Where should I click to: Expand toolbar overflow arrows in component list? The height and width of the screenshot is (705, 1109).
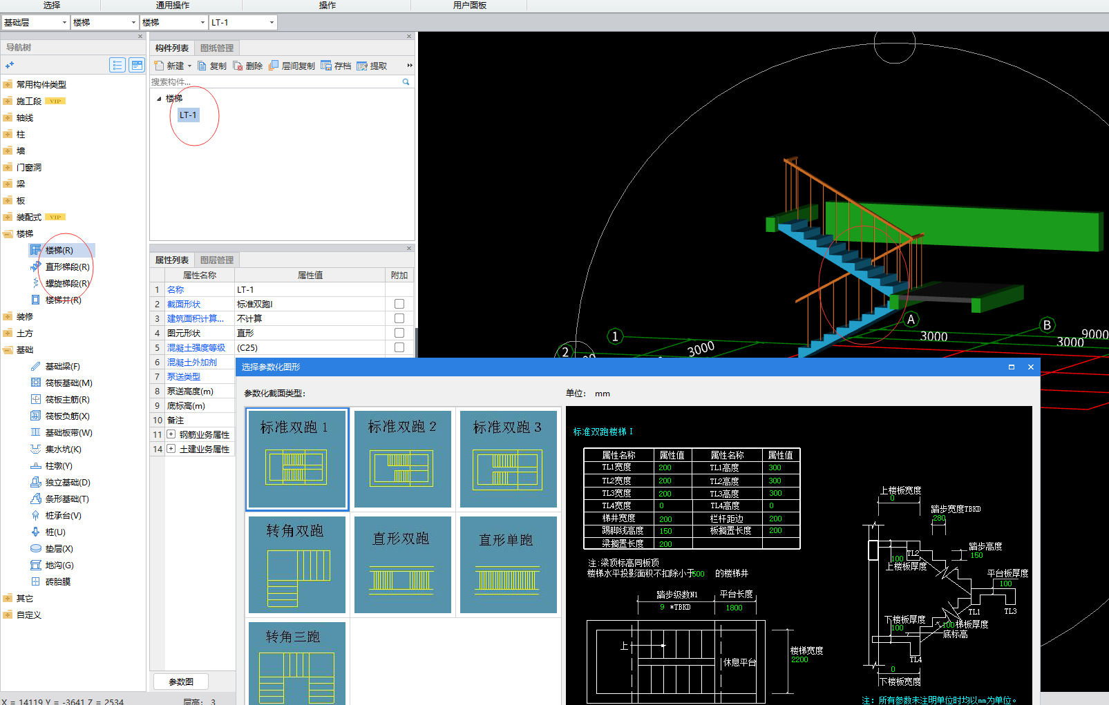(x=409, y=66)
